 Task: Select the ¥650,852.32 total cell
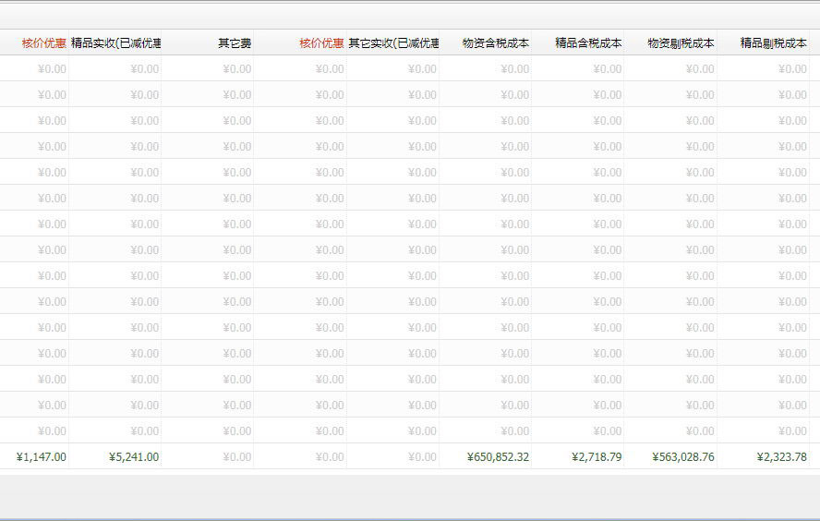498,456
